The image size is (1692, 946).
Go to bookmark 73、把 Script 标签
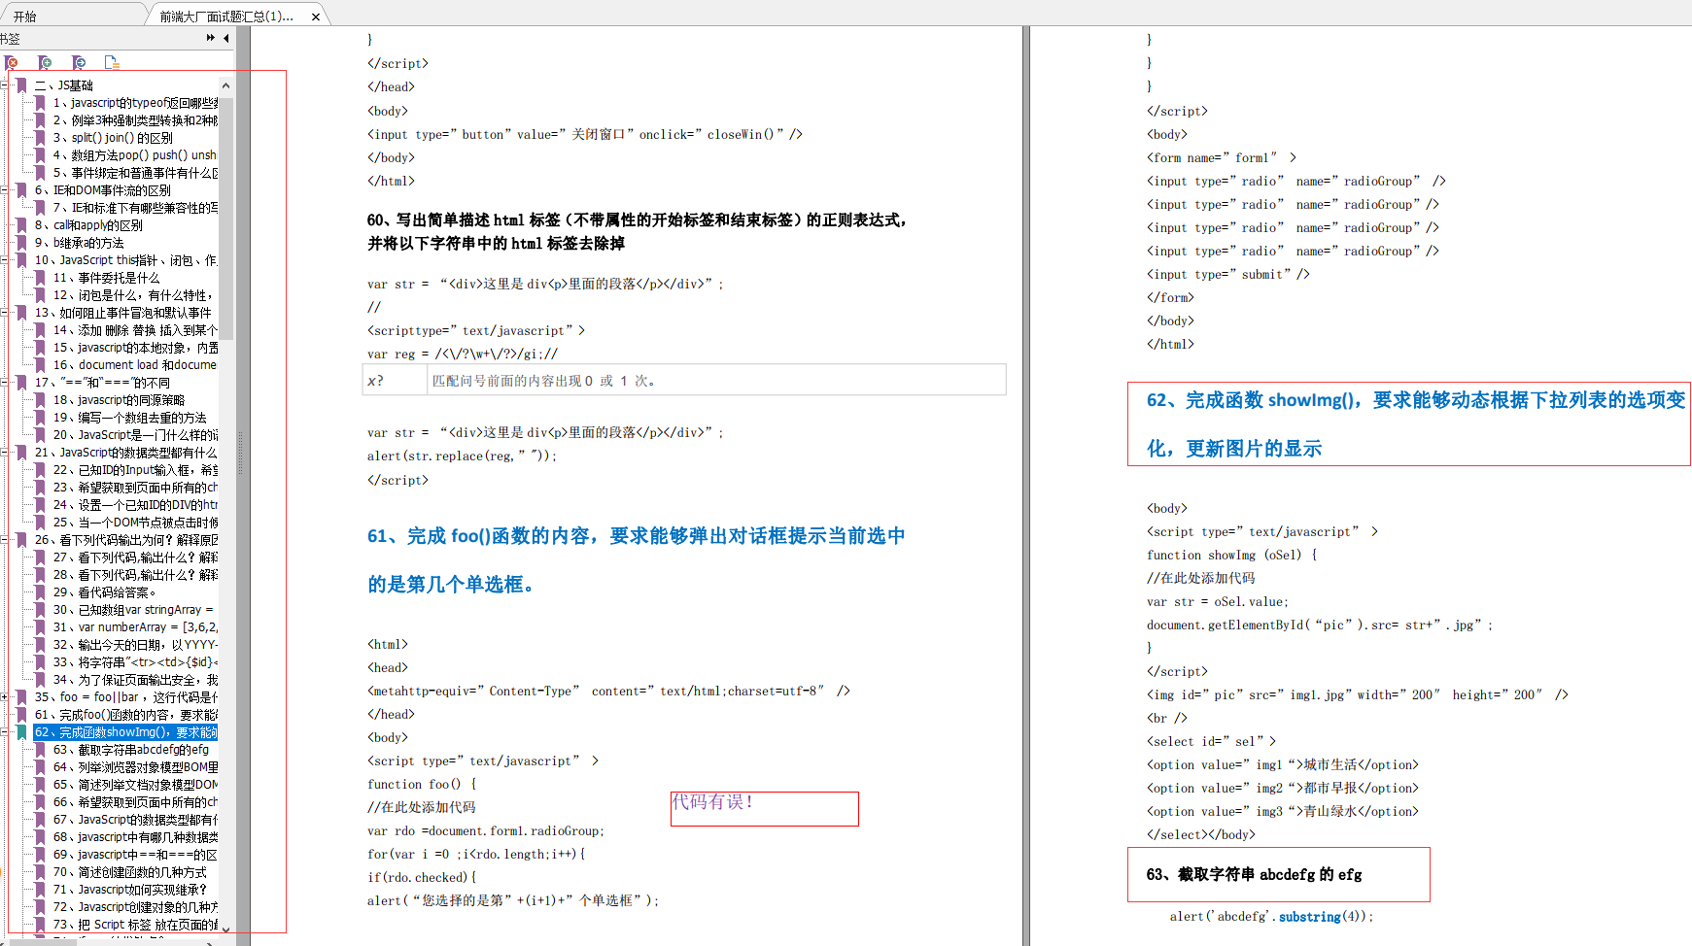(x=135, y=925)
